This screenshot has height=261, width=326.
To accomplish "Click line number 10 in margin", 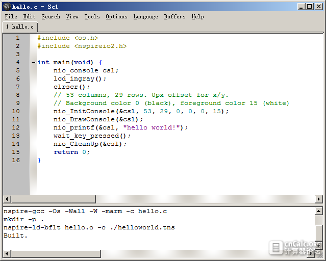I will [x=16, y=111].
